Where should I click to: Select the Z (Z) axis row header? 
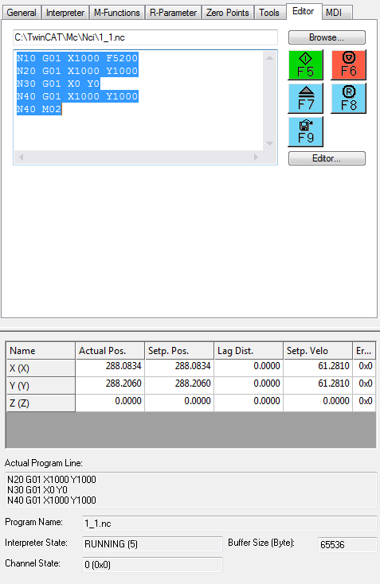(41, 403)
